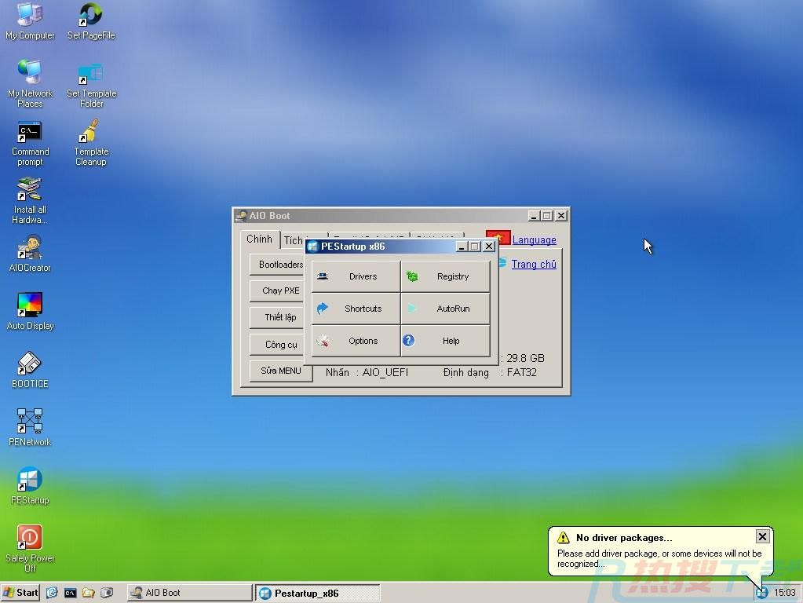Select the Chính tab in AIO Boot
803x603 pixels.
[259, 239]
